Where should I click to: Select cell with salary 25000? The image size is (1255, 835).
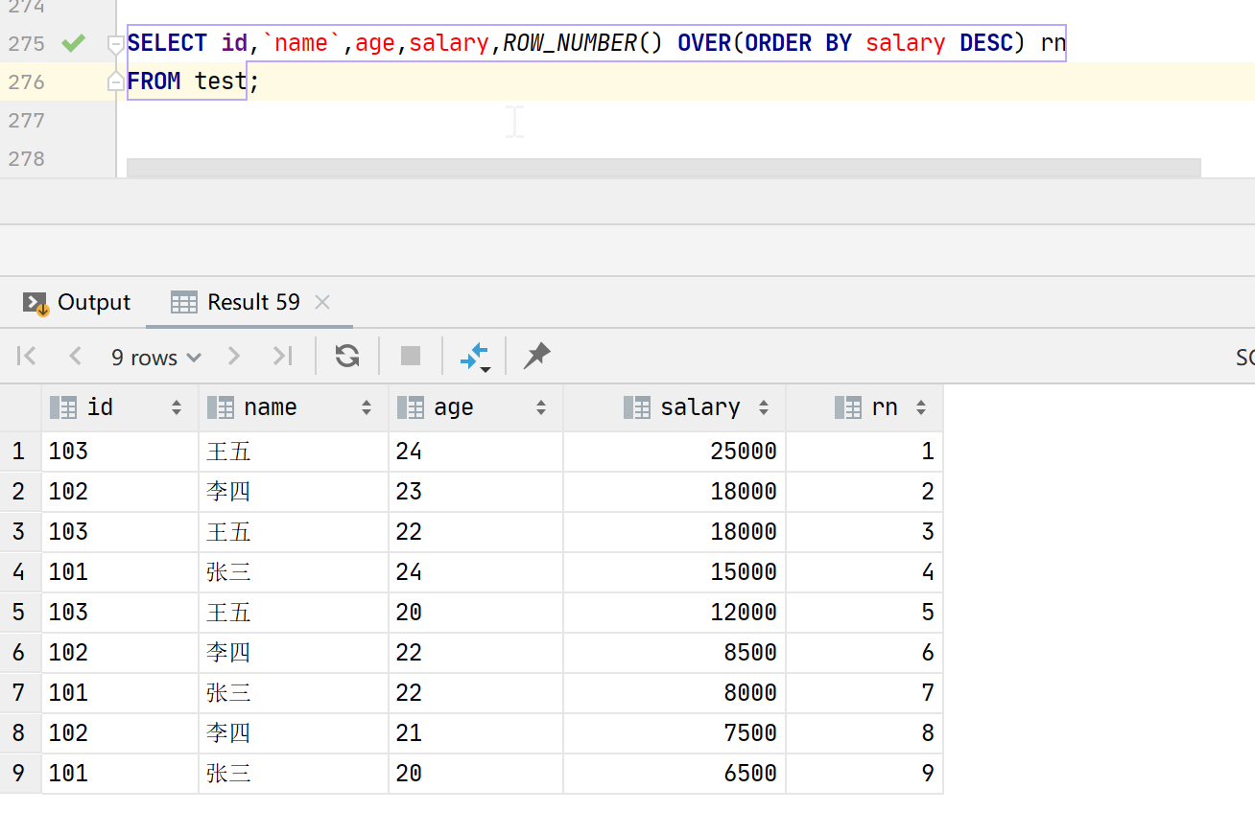click(743, 452)
